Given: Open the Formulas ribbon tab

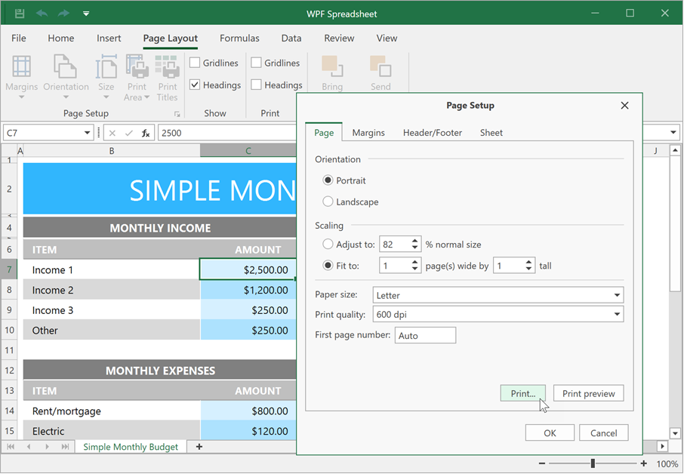Looking at the screenshot, I should 239,38.
